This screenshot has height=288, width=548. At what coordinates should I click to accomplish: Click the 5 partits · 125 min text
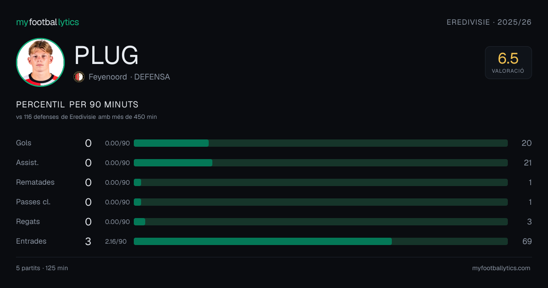[x=42, y=268]
